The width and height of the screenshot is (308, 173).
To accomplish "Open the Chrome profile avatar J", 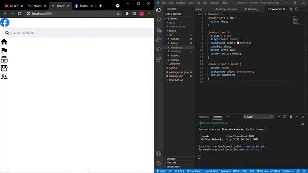I will pos(141,14).
